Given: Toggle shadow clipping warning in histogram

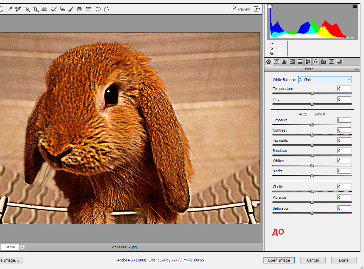Looking at the screenshot, I should [x=270, y=6].
